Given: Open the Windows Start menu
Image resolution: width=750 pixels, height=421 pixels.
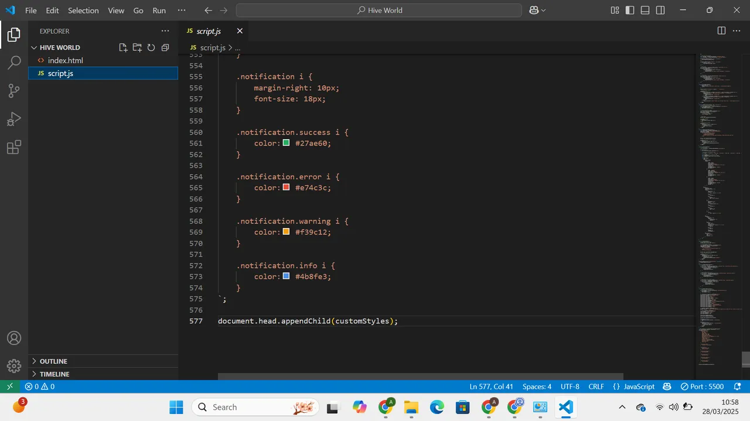Looking at the screenshot, I should pos(176,407).
